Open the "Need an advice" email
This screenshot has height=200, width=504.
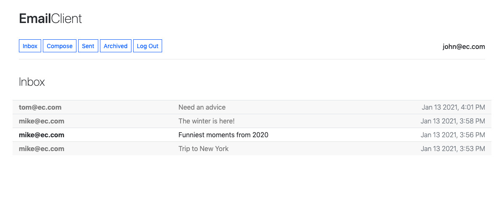click(x=202, y=107)
